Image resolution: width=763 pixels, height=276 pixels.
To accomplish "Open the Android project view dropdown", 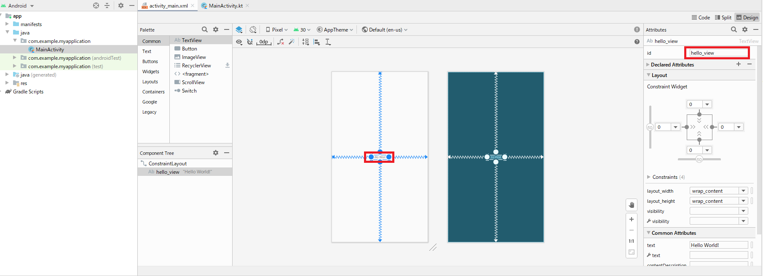I will (18, 5).
